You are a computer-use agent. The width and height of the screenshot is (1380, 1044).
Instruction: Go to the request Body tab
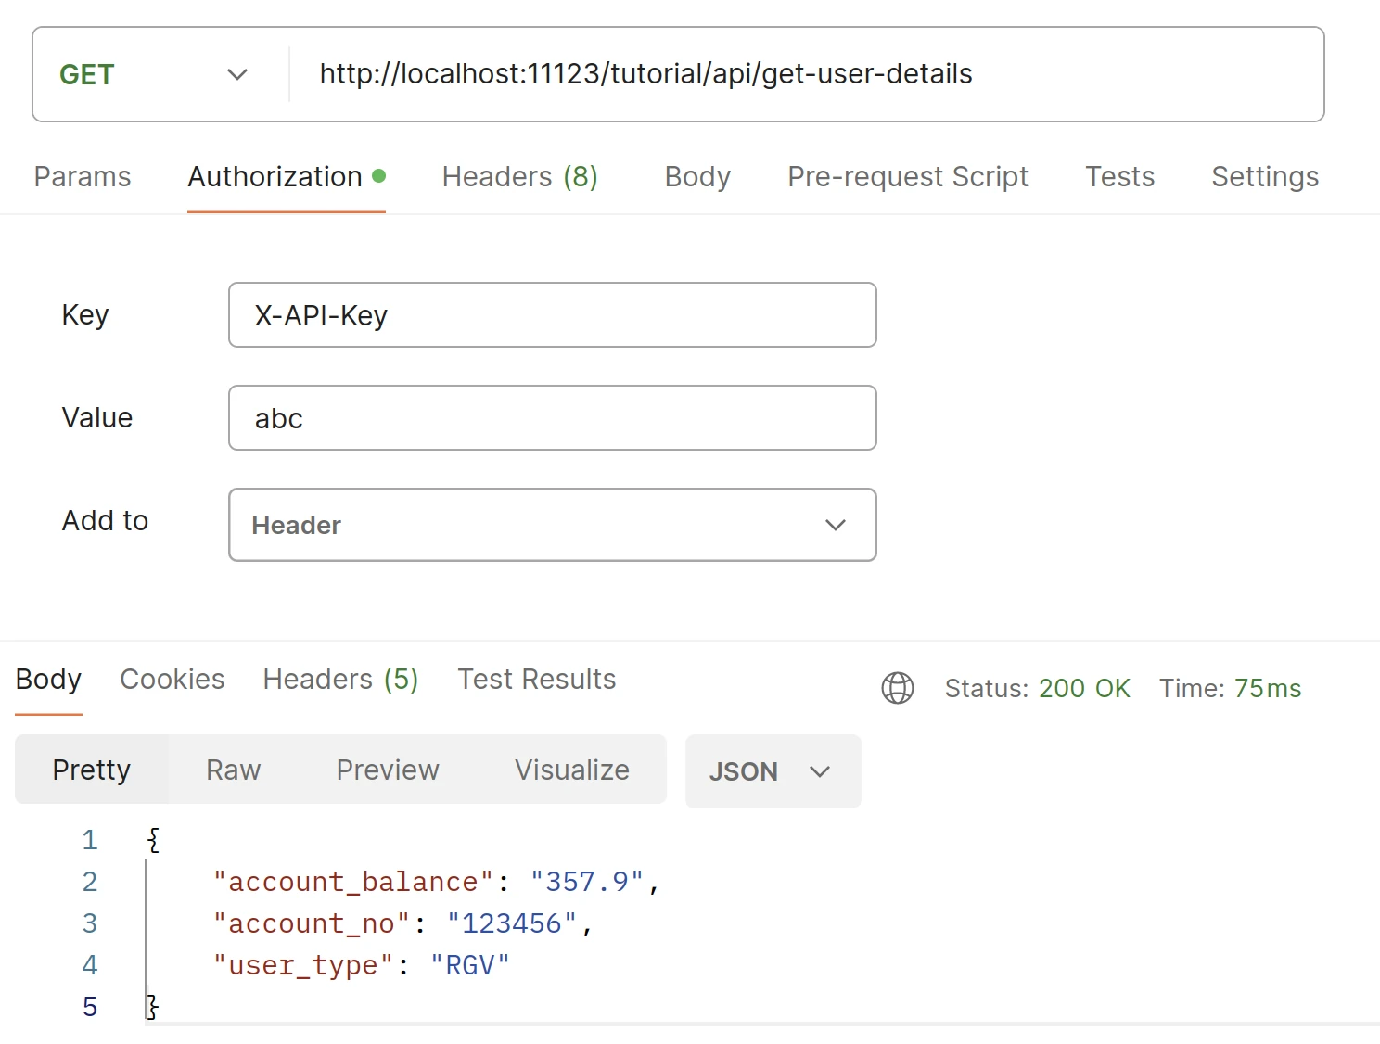[x=697, y=177]
